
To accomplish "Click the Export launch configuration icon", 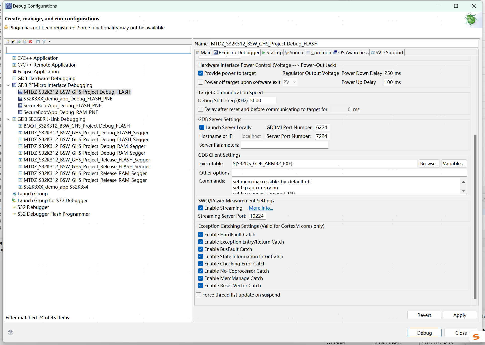I will pyautogui.click(x=19, y=41).
